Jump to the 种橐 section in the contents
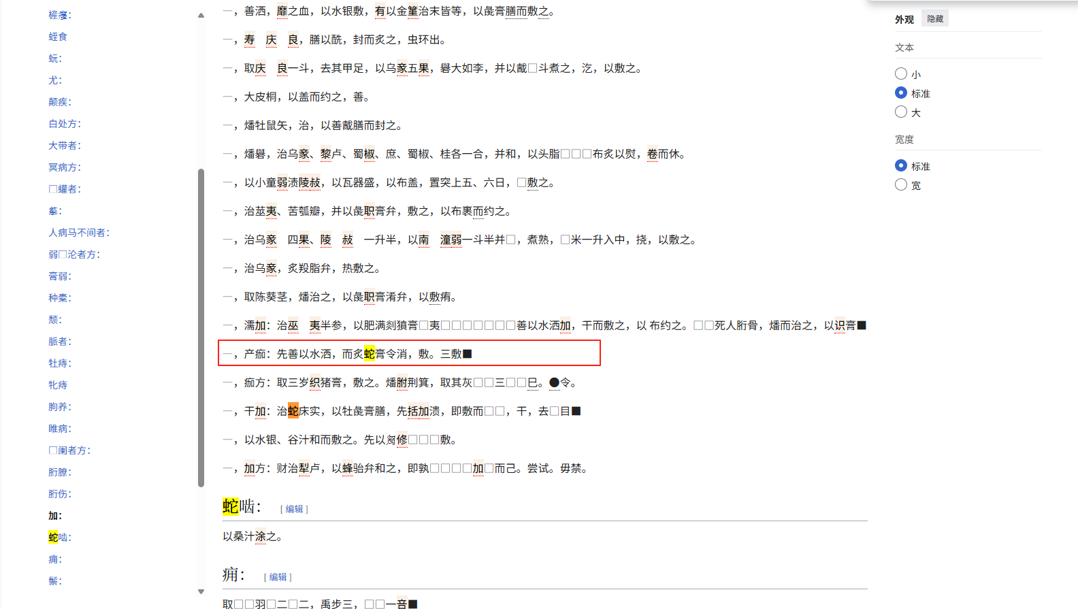This screenshot has height=609, width=1078. pyautogui.click(x=60, y=298)
